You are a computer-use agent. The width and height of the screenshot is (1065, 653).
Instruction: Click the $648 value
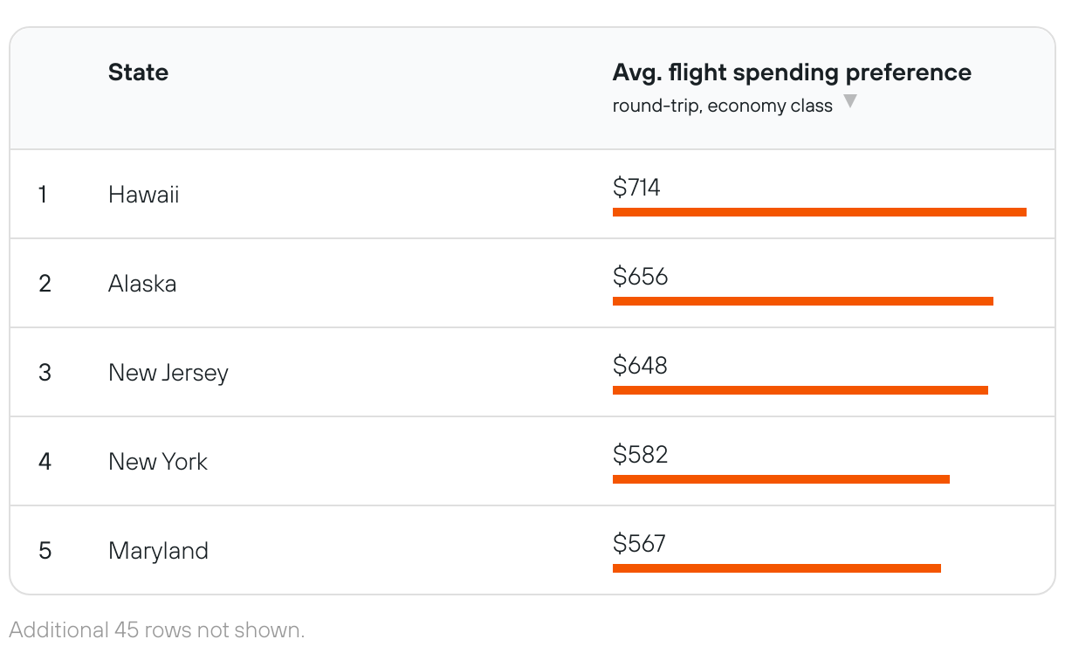click(x=640, y=365)
